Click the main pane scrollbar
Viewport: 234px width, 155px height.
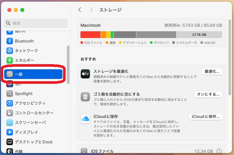[230, 57]
